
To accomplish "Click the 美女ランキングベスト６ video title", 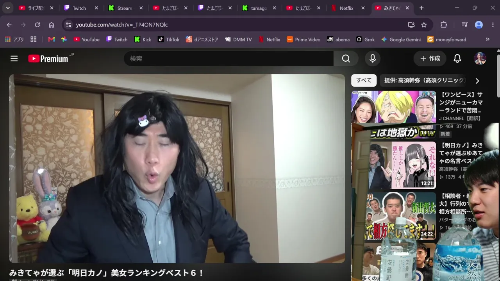I will (x=106, y=273).
